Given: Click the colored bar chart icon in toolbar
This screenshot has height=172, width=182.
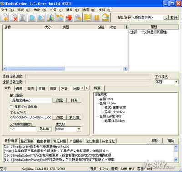Looking at the screenshot, I should click(x=51, y=17).
